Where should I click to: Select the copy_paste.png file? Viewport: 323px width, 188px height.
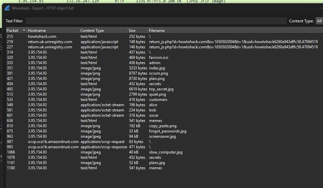164,126
